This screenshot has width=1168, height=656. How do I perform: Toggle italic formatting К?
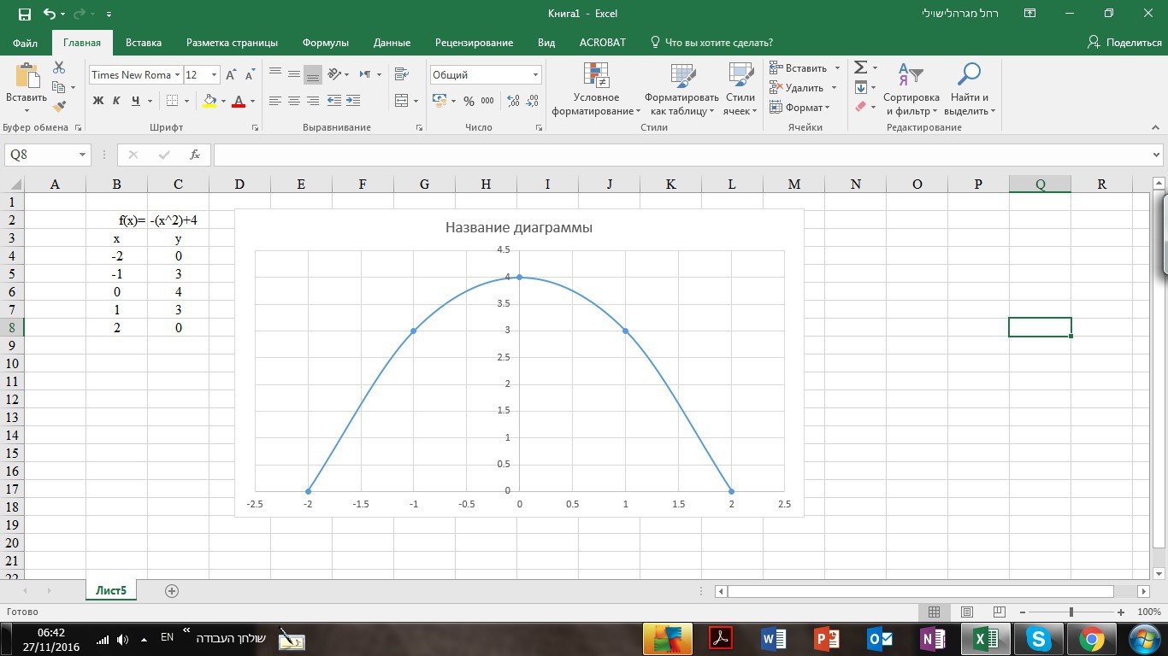[x=117, y=101]
